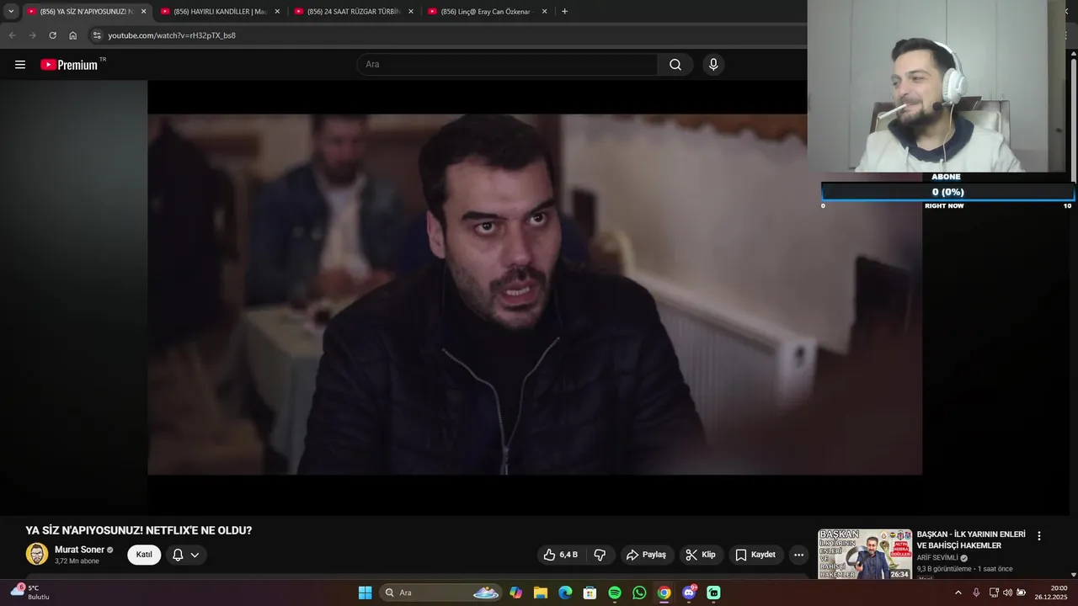Start voice search with microphone icon
1078x606 pixels.
coord(713,65)
